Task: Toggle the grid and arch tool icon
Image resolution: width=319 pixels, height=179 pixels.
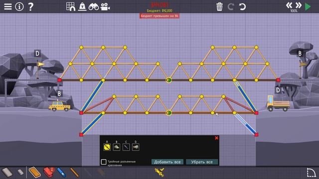Action: coord(71,6)
